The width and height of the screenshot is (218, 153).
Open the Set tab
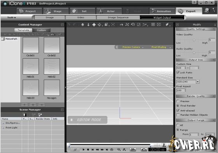83,11
